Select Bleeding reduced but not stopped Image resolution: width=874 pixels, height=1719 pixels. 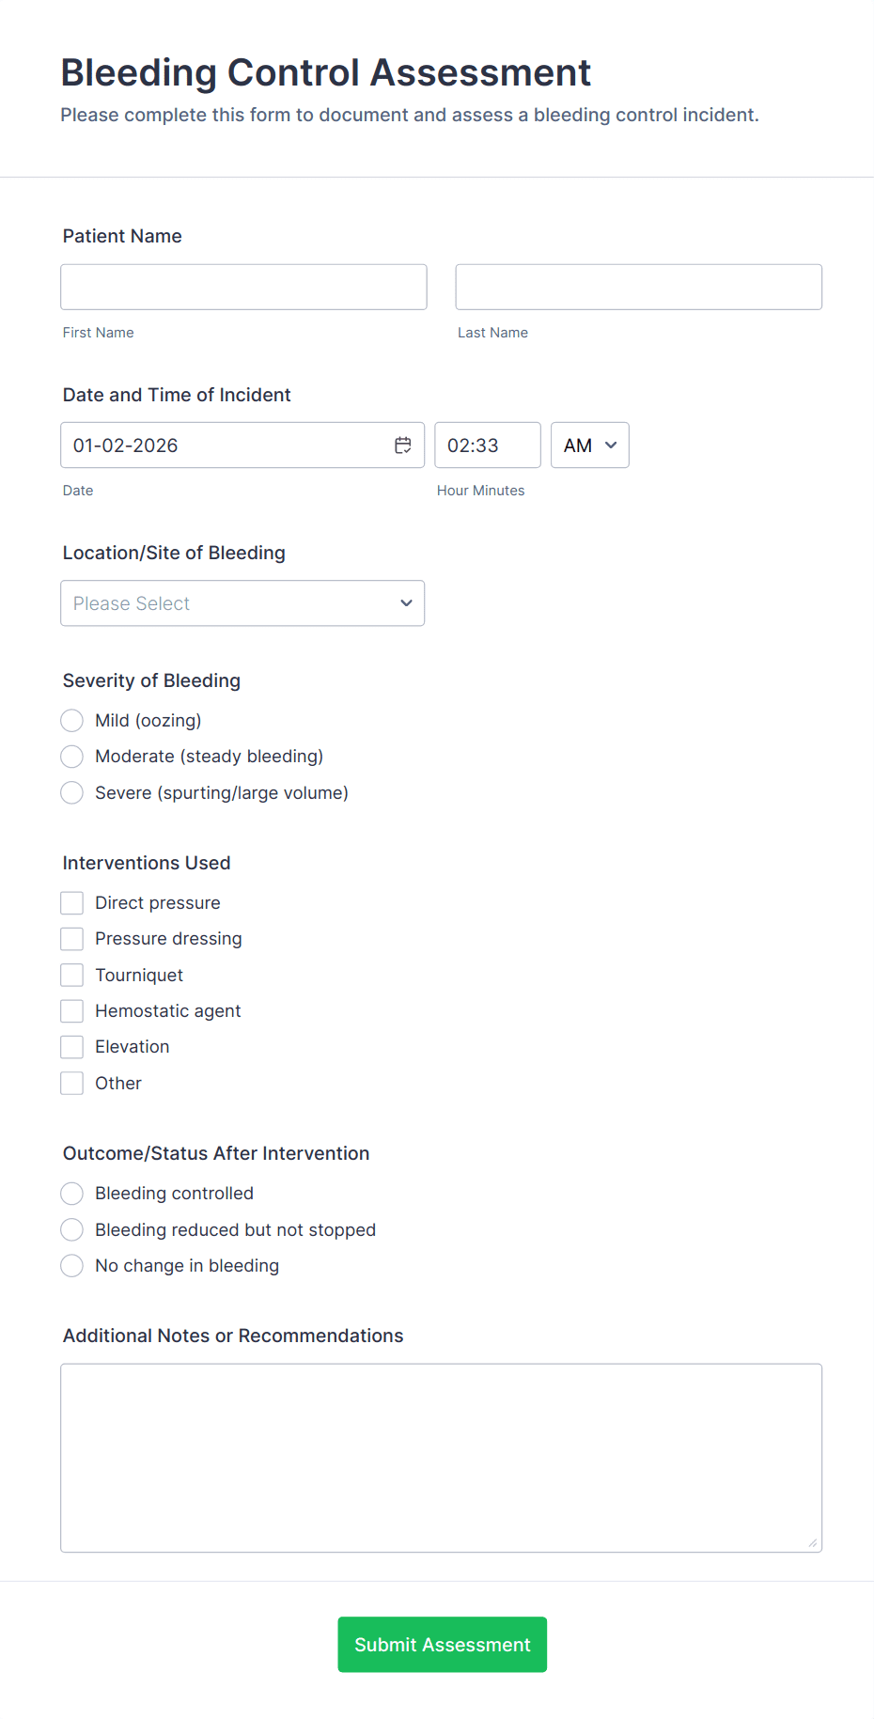pyautogui.click(x=72, y=1230)
